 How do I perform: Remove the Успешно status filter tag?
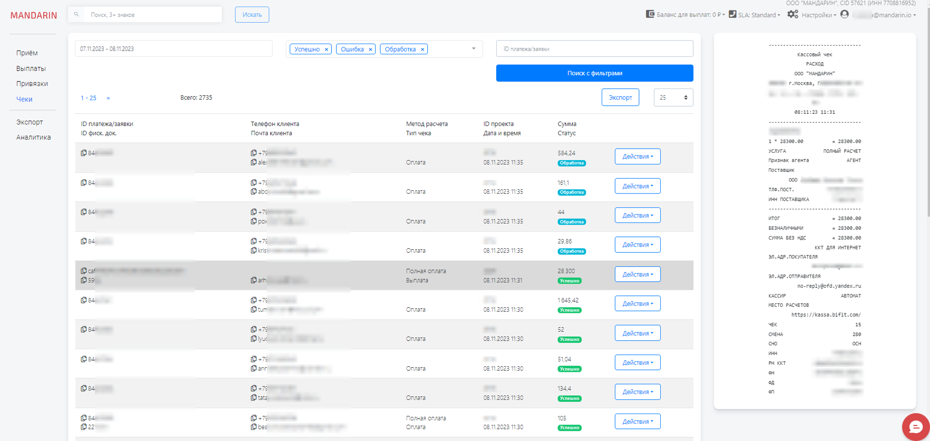tap(326, 49)
